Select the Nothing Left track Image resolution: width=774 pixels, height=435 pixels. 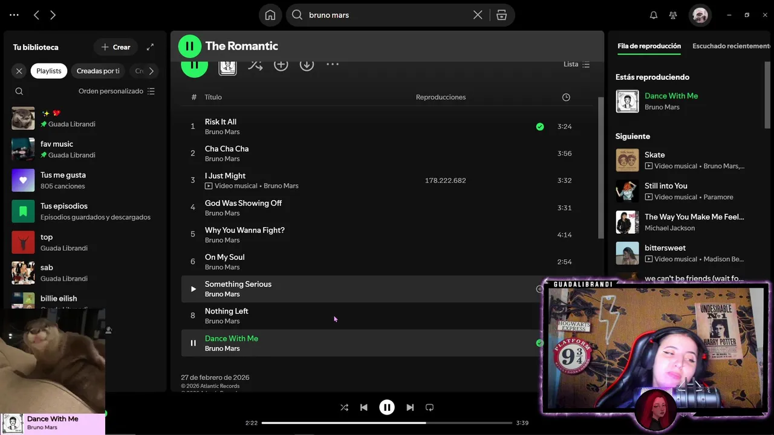pyautogui.click(x=363, y=315)
